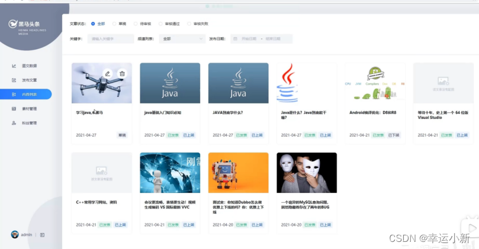The width and height of the screenshot is (479, 249).
Task: Click the 结束日期 end date field
Action: (x=273, y=39)
